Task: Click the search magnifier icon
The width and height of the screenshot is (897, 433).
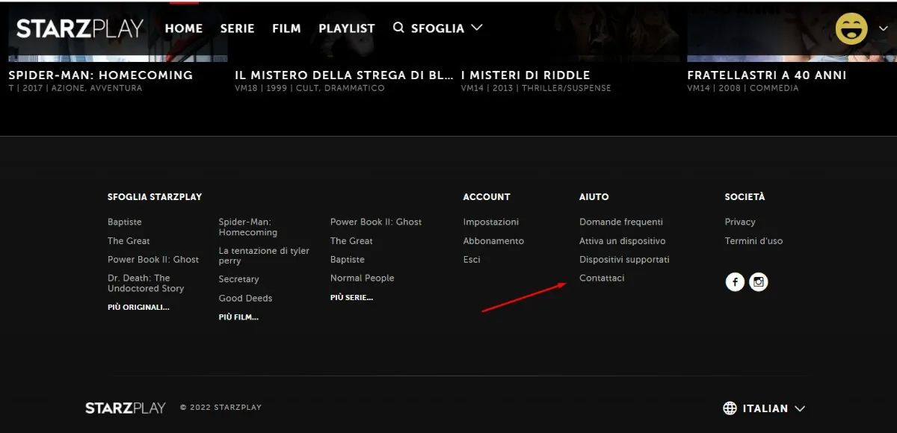Action: pyautogui.click(x=398, y=28)
